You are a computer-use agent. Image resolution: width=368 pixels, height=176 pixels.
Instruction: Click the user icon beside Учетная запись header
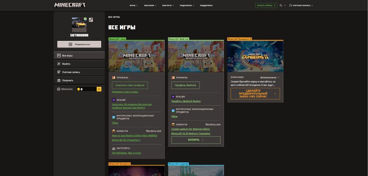pos(291,5)
